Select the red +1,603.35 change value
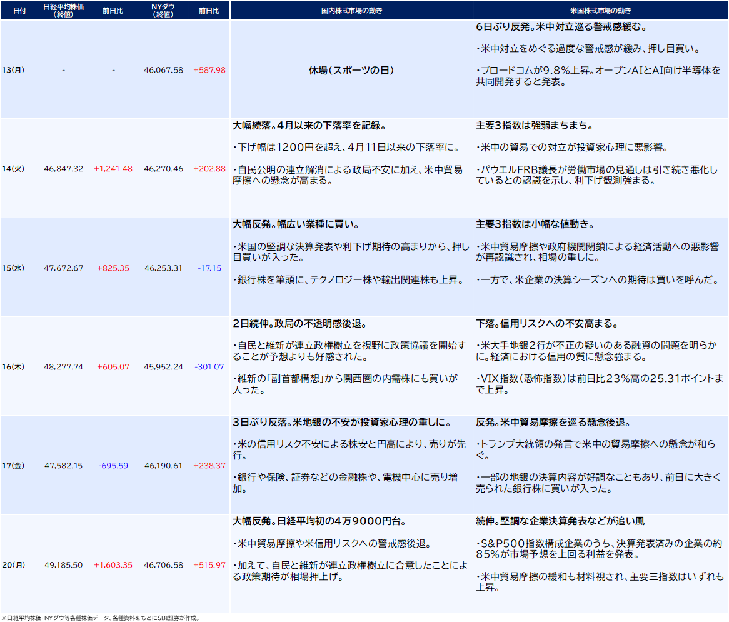Image resolution: width=729 pixels, height=622 pixels. tap(113, 565)
